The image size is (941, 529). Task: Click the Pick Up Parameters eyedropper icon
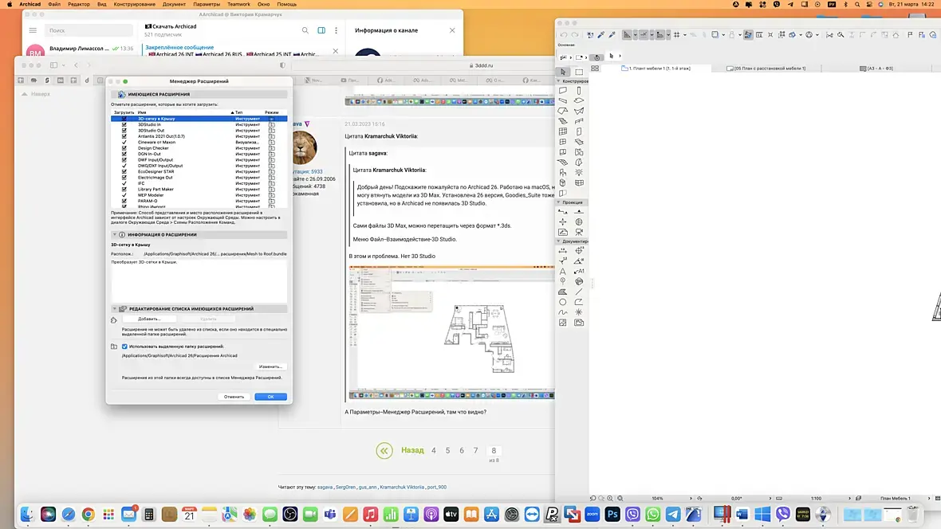pyautogui.click(x=600, y=35)
